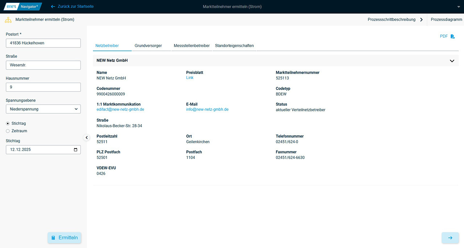
Task: Switch to the Messstellenbetreiber tab
Action: (191, 46)
